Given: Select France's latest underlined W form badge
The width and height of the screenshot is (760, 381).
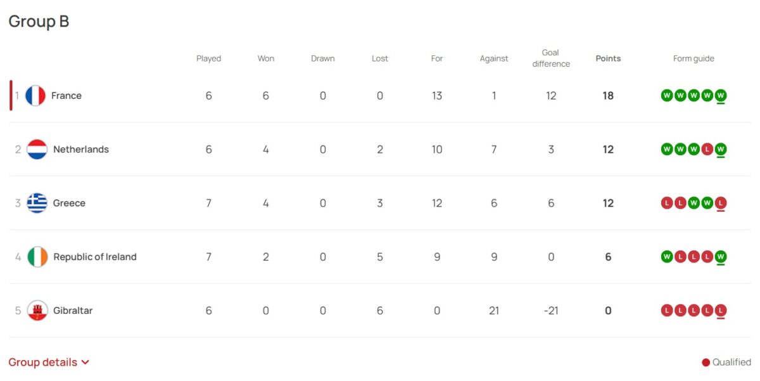Looking at the screenshot, I should 721,96.
